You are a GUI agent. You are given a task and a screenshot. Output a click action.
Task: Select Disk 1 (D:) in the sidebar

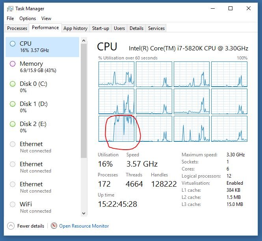click(x=42, y=107)
